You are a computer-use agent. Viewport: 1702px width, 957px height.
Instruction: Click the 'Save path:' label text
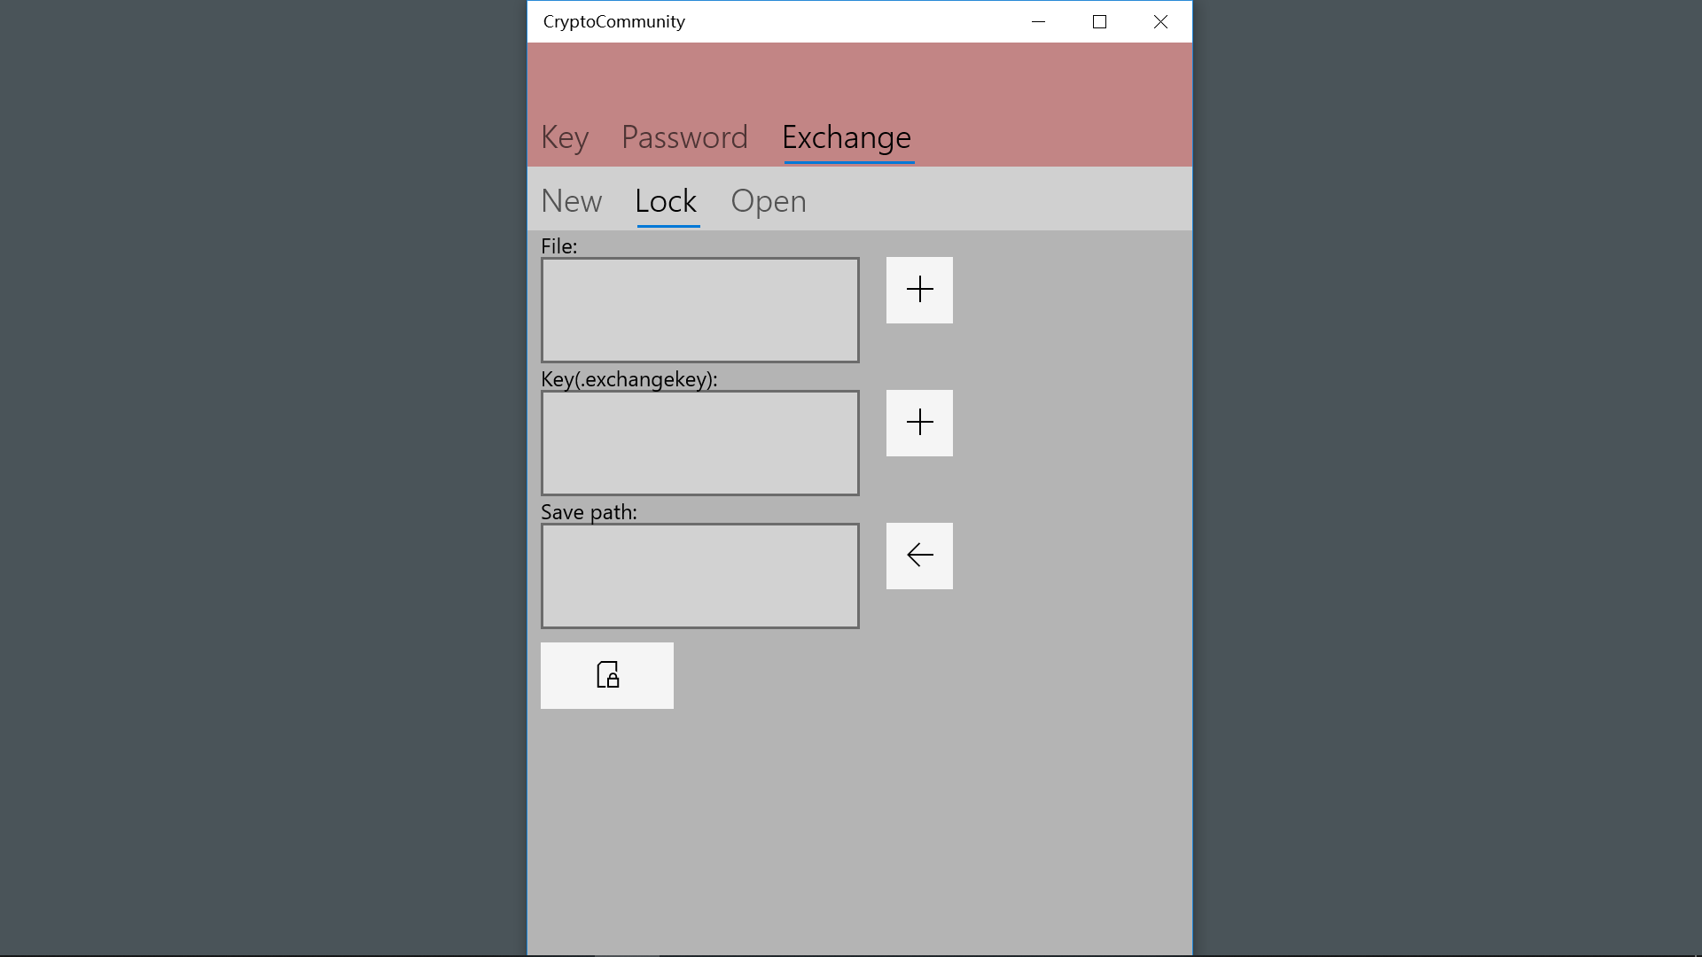(589, 512)
